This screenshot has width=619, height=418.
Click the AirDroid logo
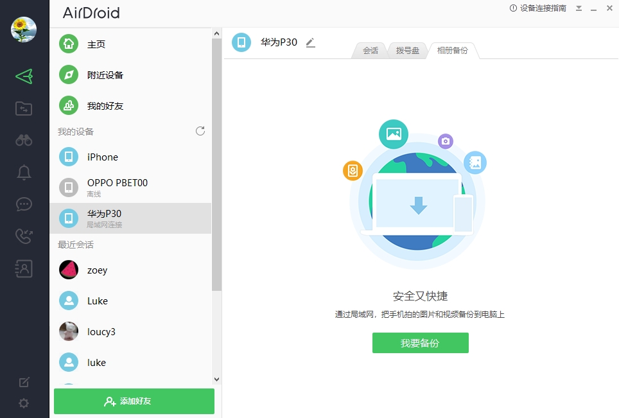[91, 13]
